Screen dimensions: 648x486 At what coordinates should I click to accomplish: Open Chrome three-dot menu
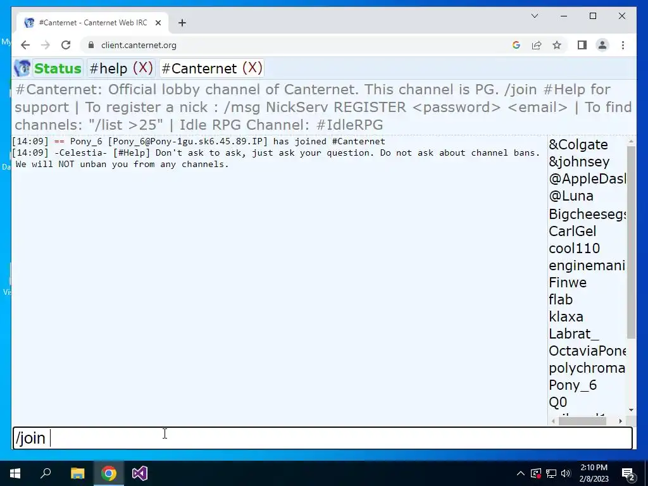(623, 45)
